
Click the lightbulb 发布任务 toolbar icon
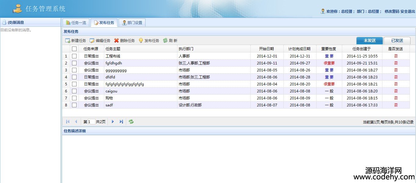(x=141, y=41)
